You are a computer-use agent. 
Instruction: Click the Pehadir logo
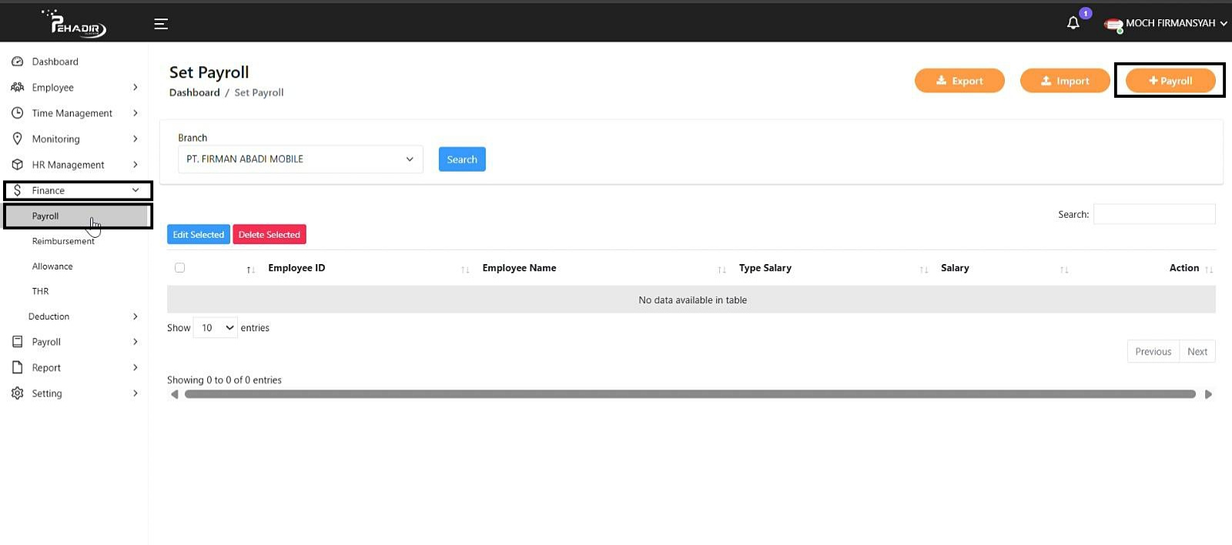(75, 24)
